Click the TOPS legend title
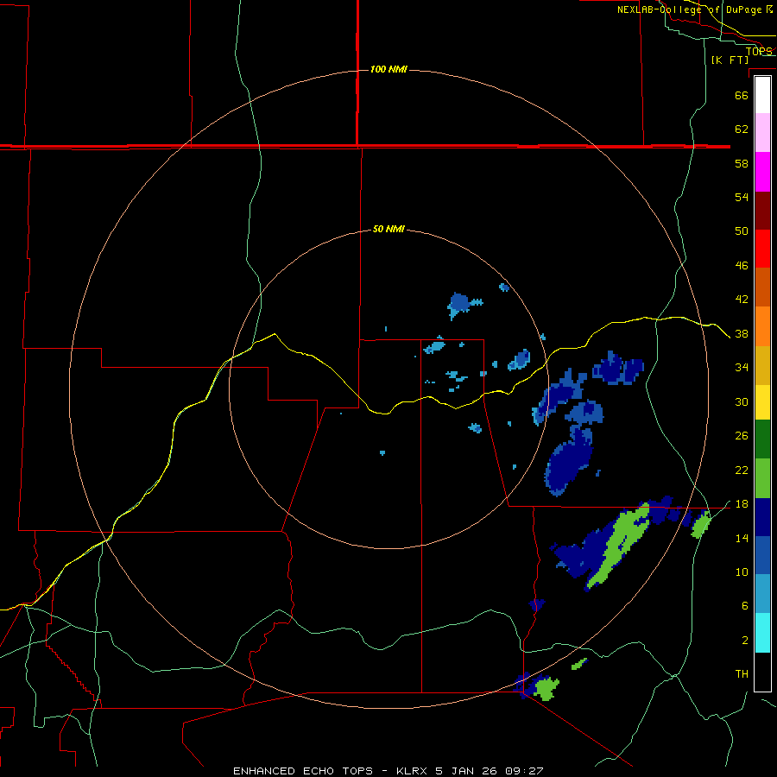 coord(759,52)
